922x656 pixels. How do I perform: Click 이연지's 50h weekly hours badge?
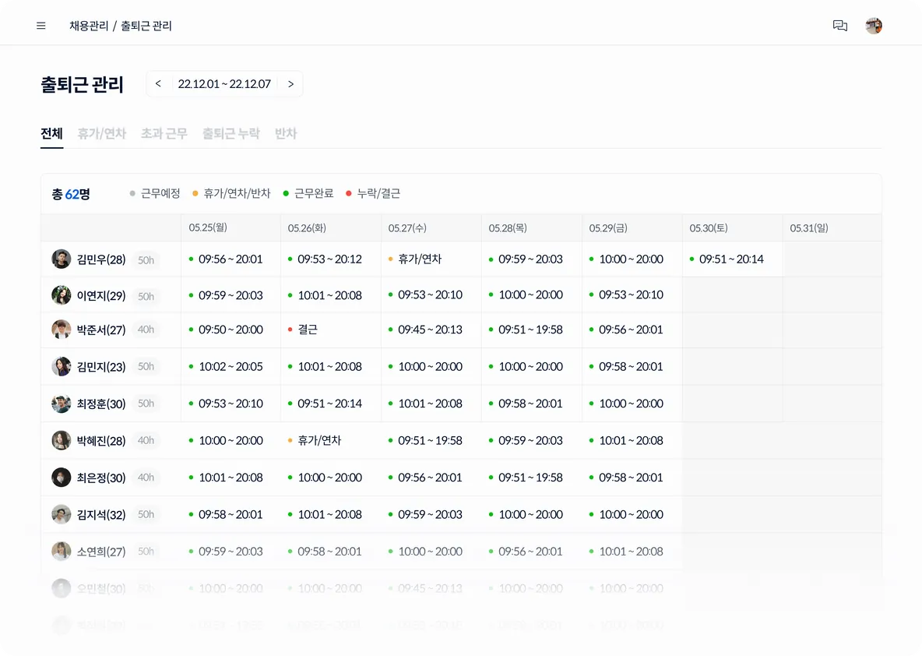click(x=146, y=296)
